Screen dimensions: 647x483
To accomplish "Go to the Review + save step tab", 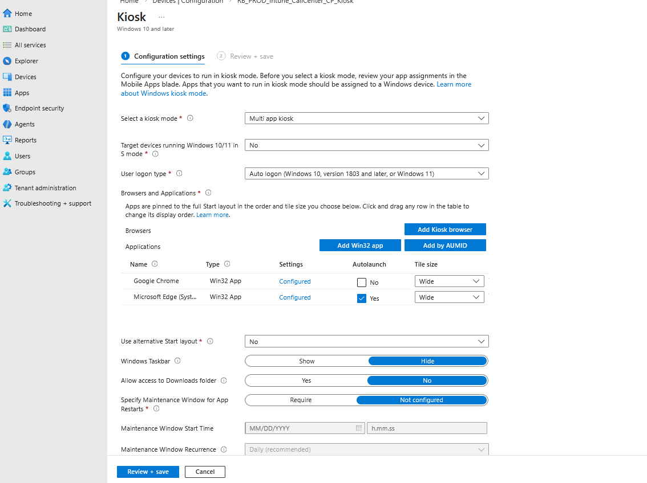I will (245, 56).
